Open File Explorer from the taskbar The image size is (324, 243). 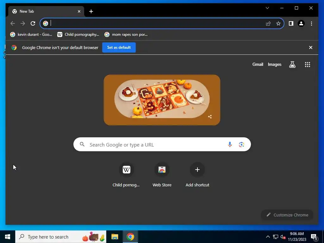click(x=115, y=237)
